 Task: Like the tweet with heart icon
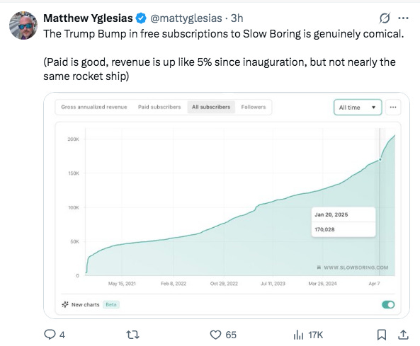click(215, 335)
